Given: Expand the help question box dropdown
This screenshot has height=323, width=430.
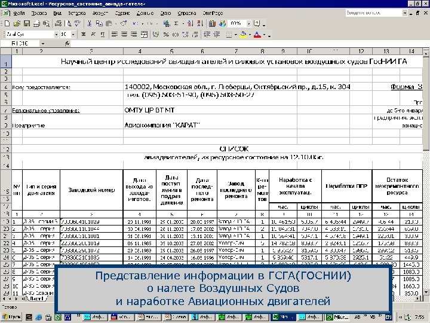Looking at the screenshot, I should click(x=405, y=13).
